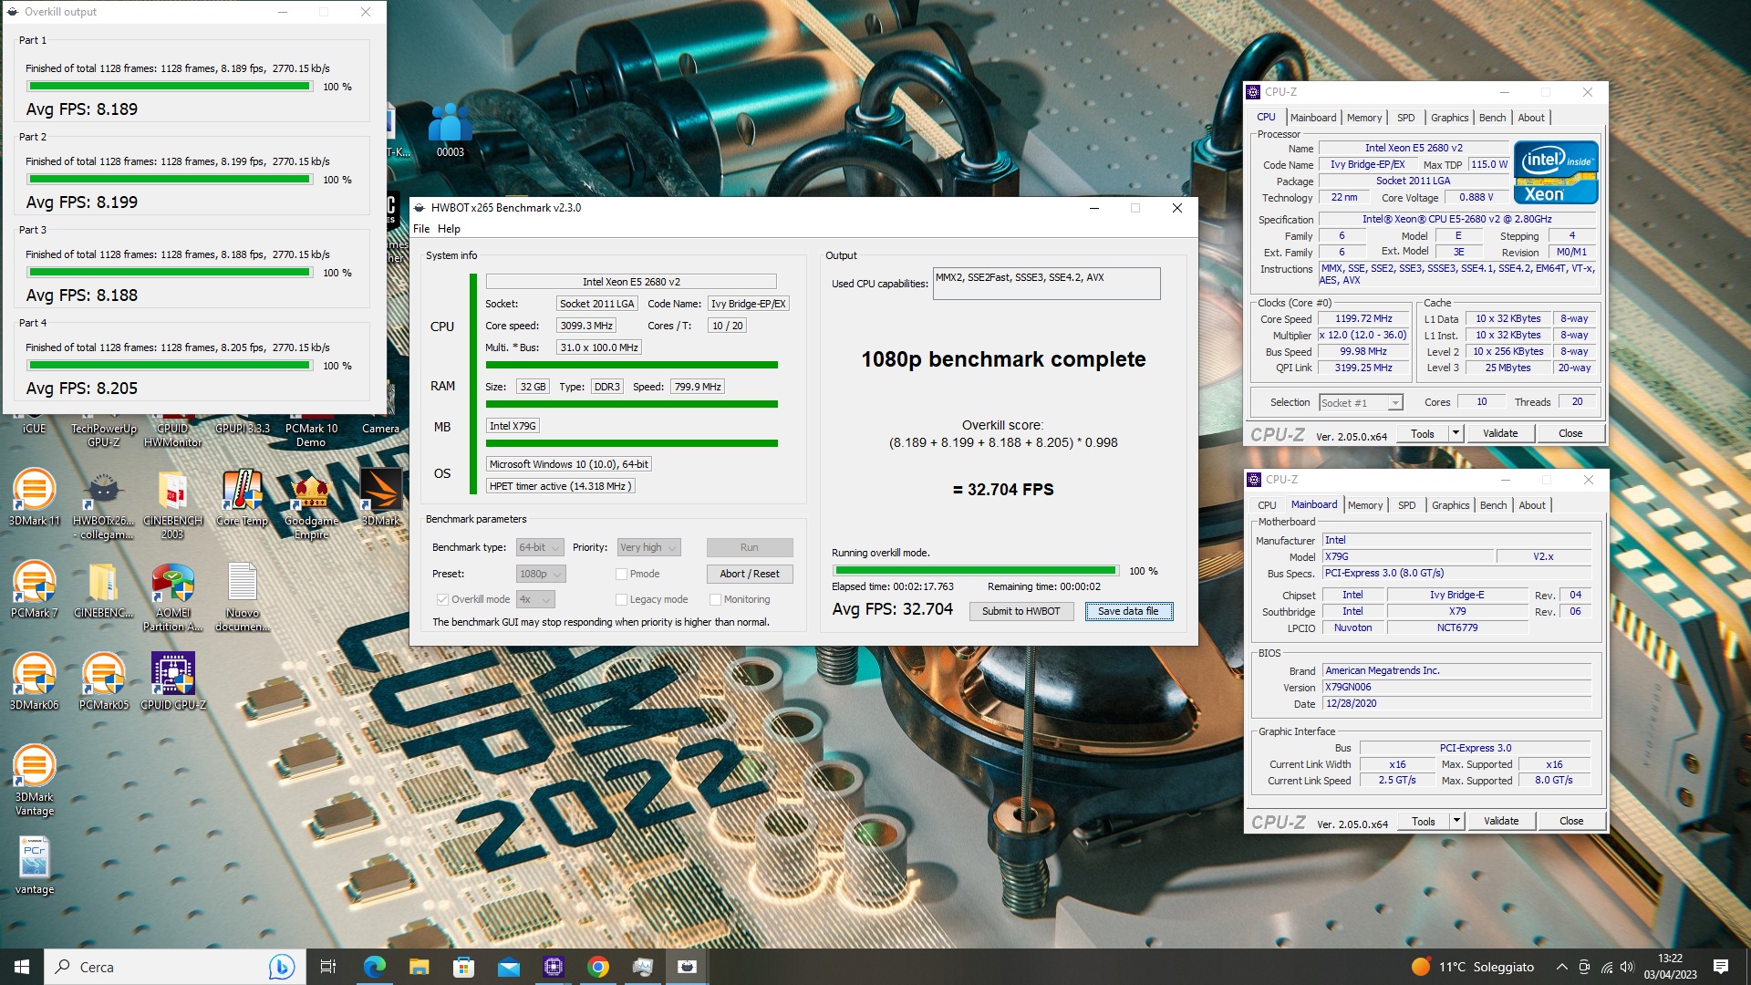
Task: Open File Explorer from the taskbar
Action: tap(420, 967)
